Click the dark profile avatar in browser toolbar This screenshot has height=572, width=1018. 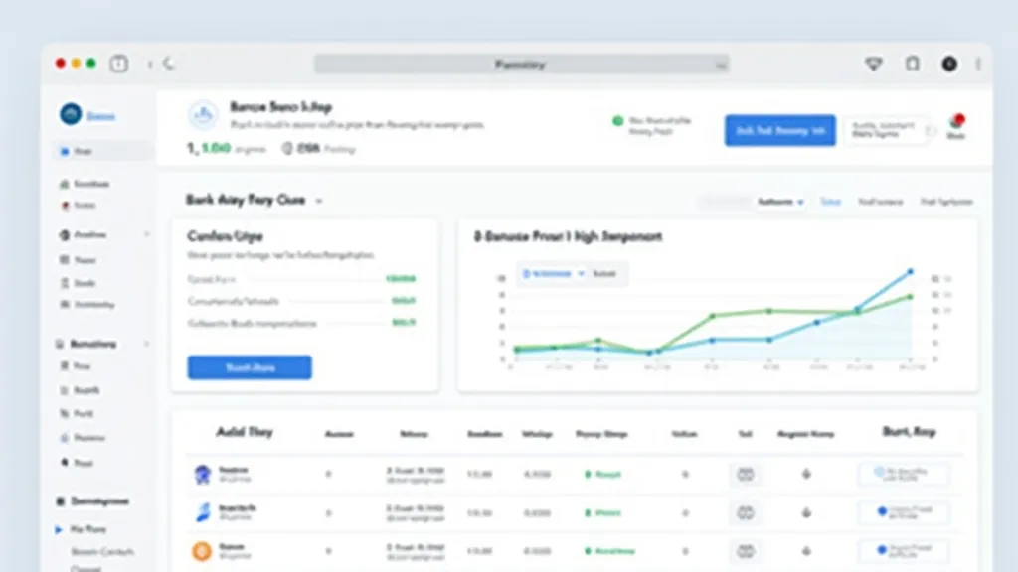(x=949, y=64)
